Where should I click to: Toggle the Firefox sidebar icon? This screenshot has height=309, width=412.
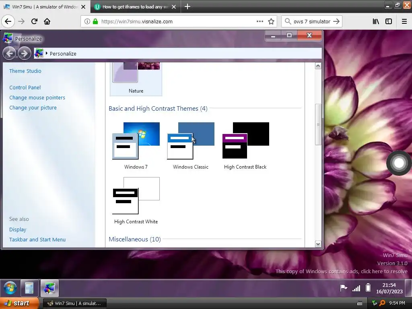[x=389, y=21]
